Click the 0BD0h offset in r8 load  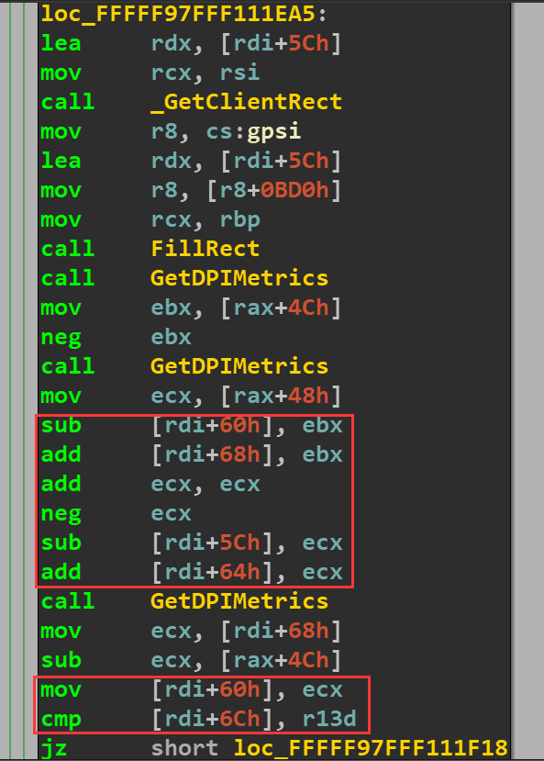(294, 190)
